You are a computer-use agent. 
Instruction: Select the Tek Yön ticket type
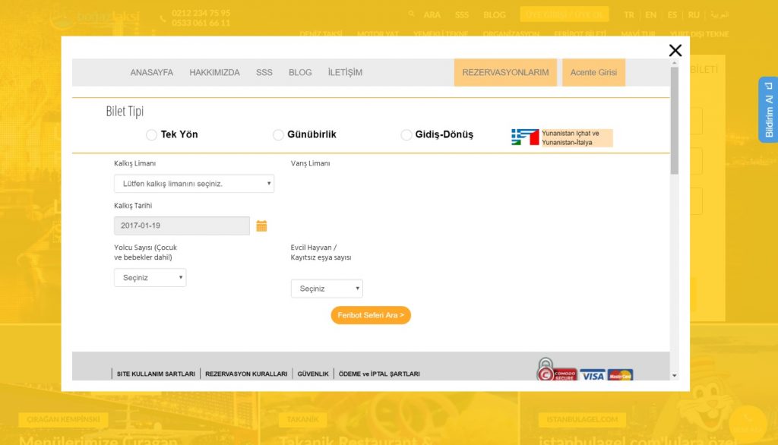point(151,134)
